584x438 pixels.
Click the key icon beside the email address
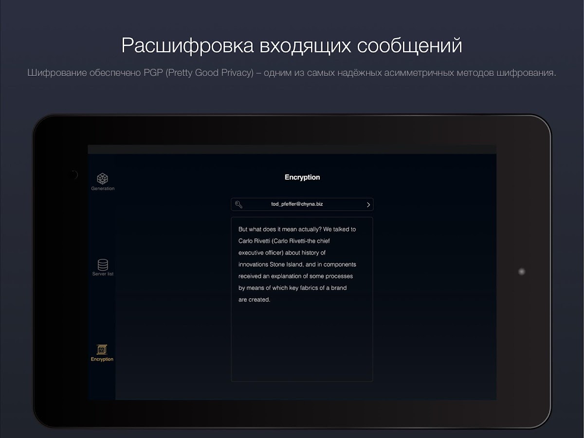238,204
